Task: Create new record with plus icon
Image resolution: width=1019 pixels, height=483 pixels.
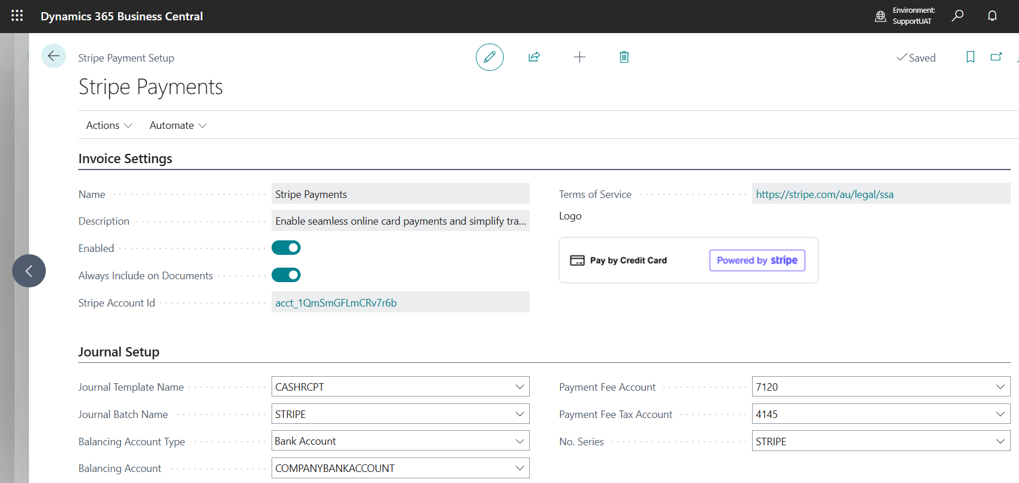Action: coord(579,57)
